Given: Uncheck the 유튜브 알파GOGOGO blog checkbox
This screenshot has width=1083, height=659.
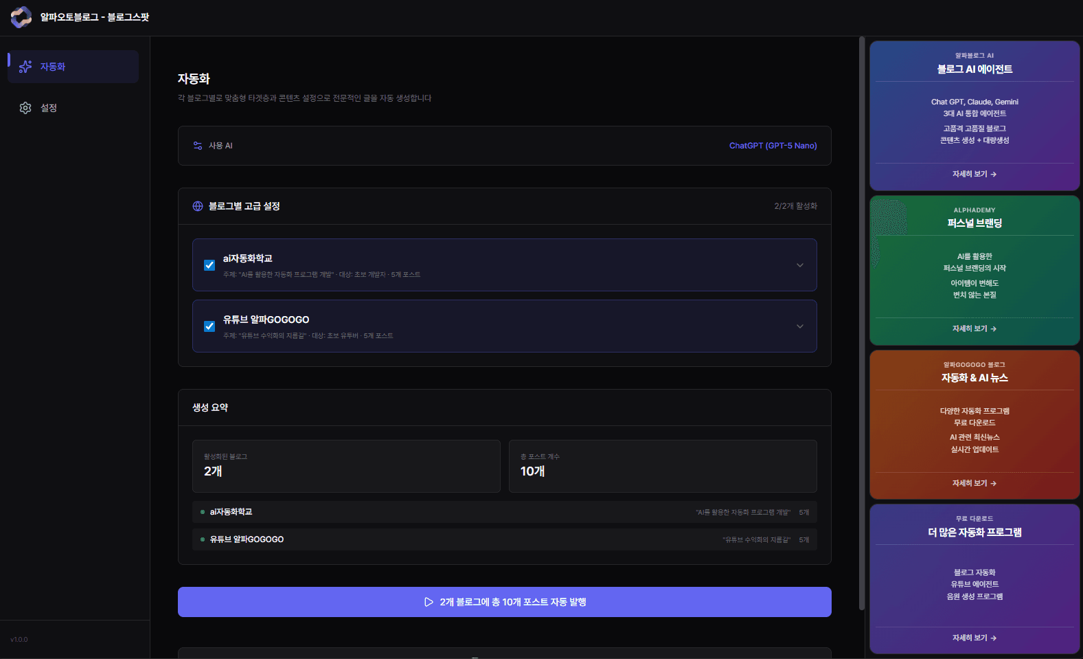Looking at the screenshot, I should coord(209,326).
